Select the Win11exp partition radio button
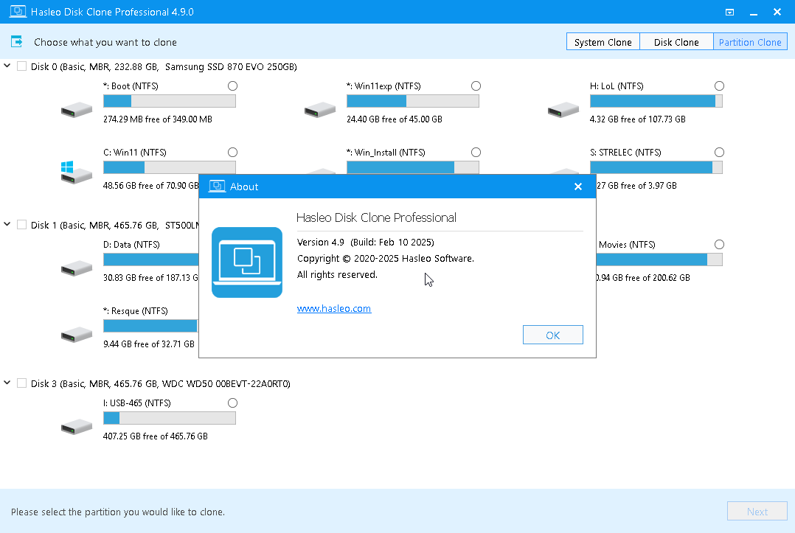Screen dimensions: 795x533 click(x=476, y=86)
